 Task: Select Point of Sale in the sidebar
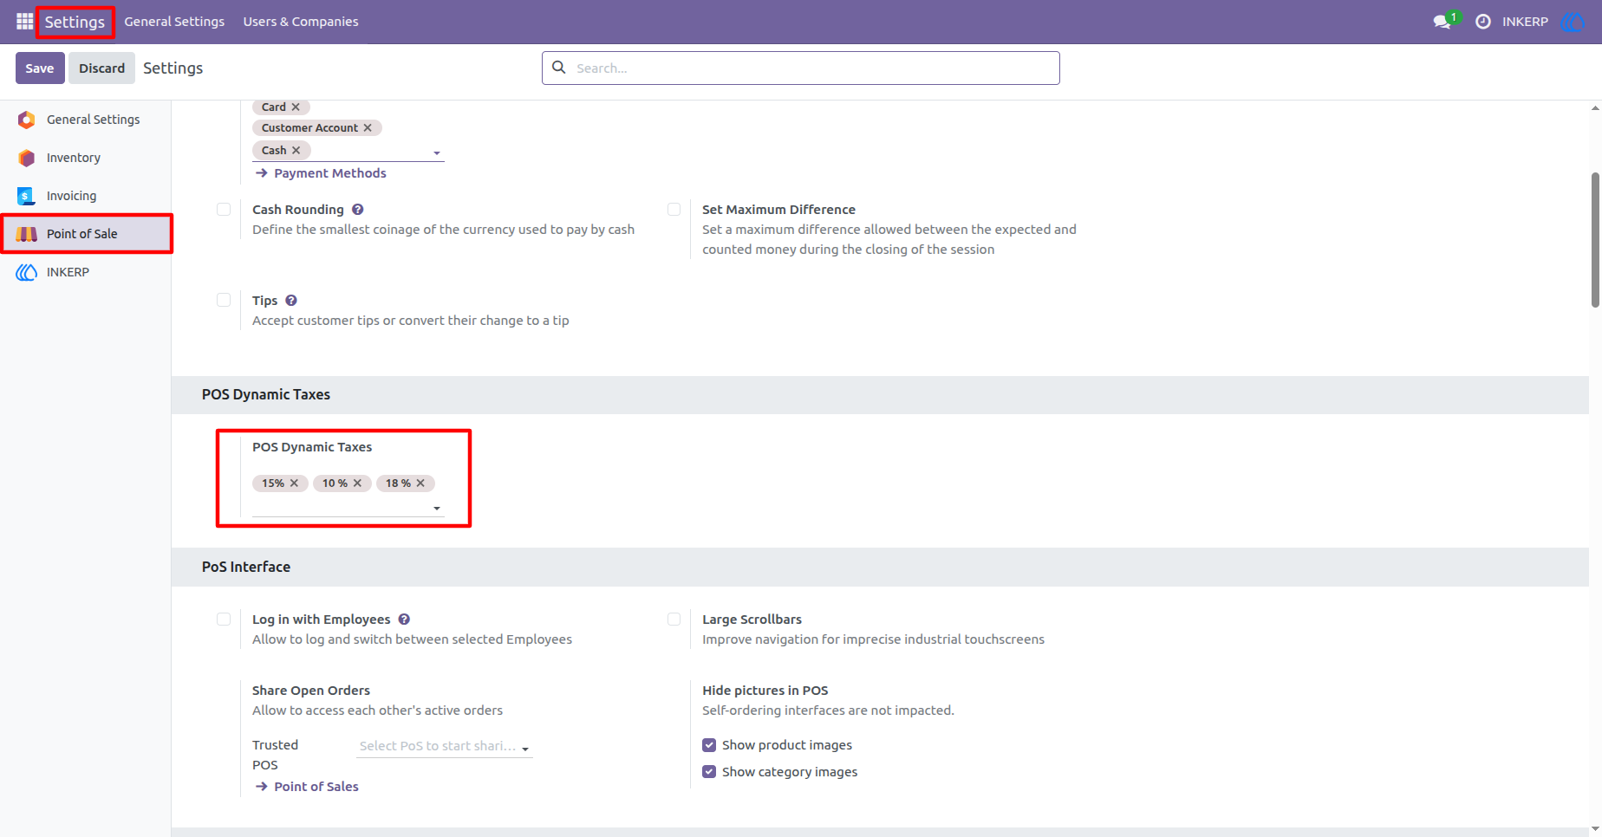pyautogui.click(x=86, y=234)
